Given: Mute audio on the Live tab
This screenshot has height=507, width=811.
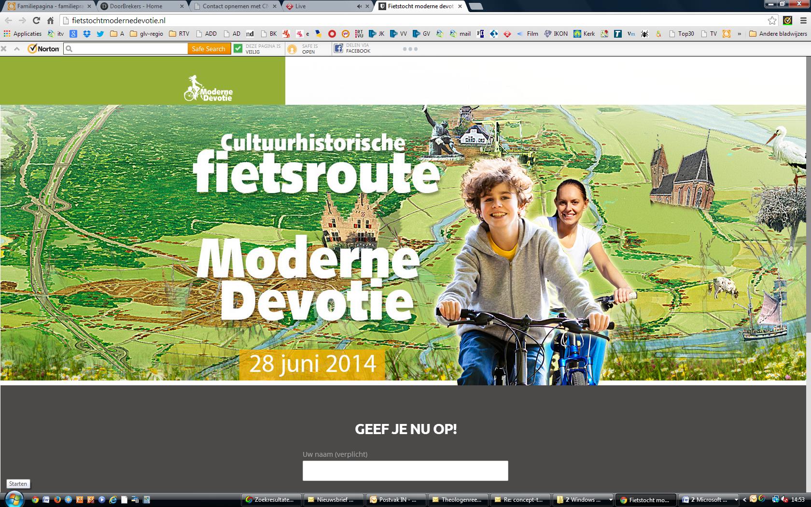Looking at the screenshot, I should [x=359, y=6].
